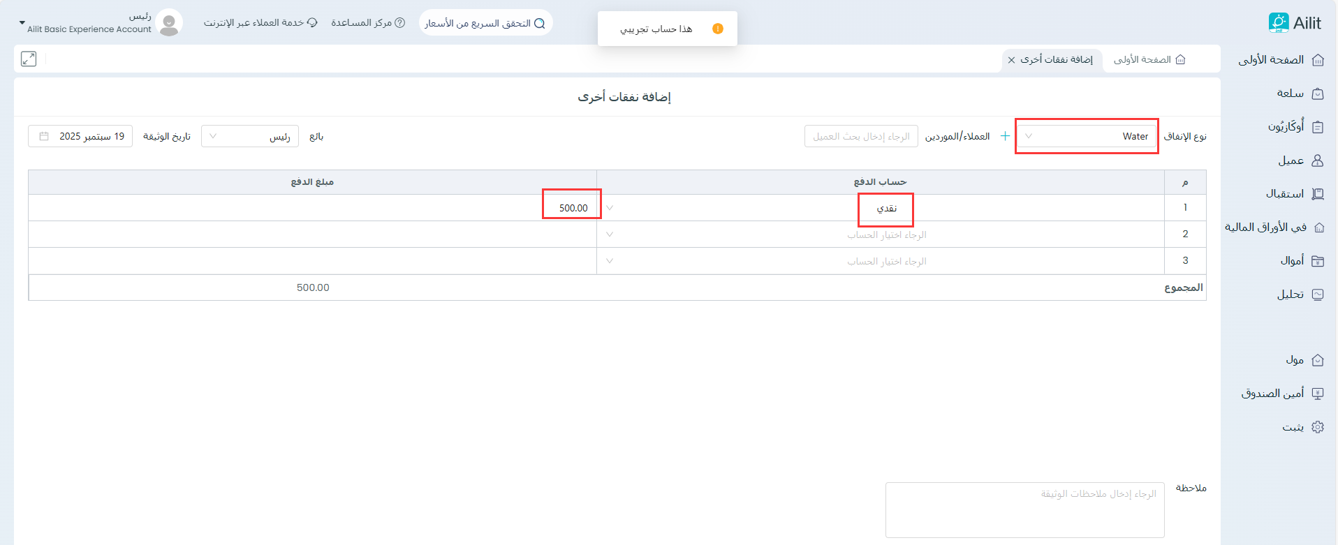Screen dimensions: 1338x545
Task: Expand the بائع seller dropdown showing رئيس
Action: [250, 136]
